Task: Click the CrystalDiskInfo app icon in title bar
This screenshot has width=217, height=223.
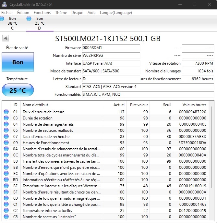Action: tap(5, 5)
